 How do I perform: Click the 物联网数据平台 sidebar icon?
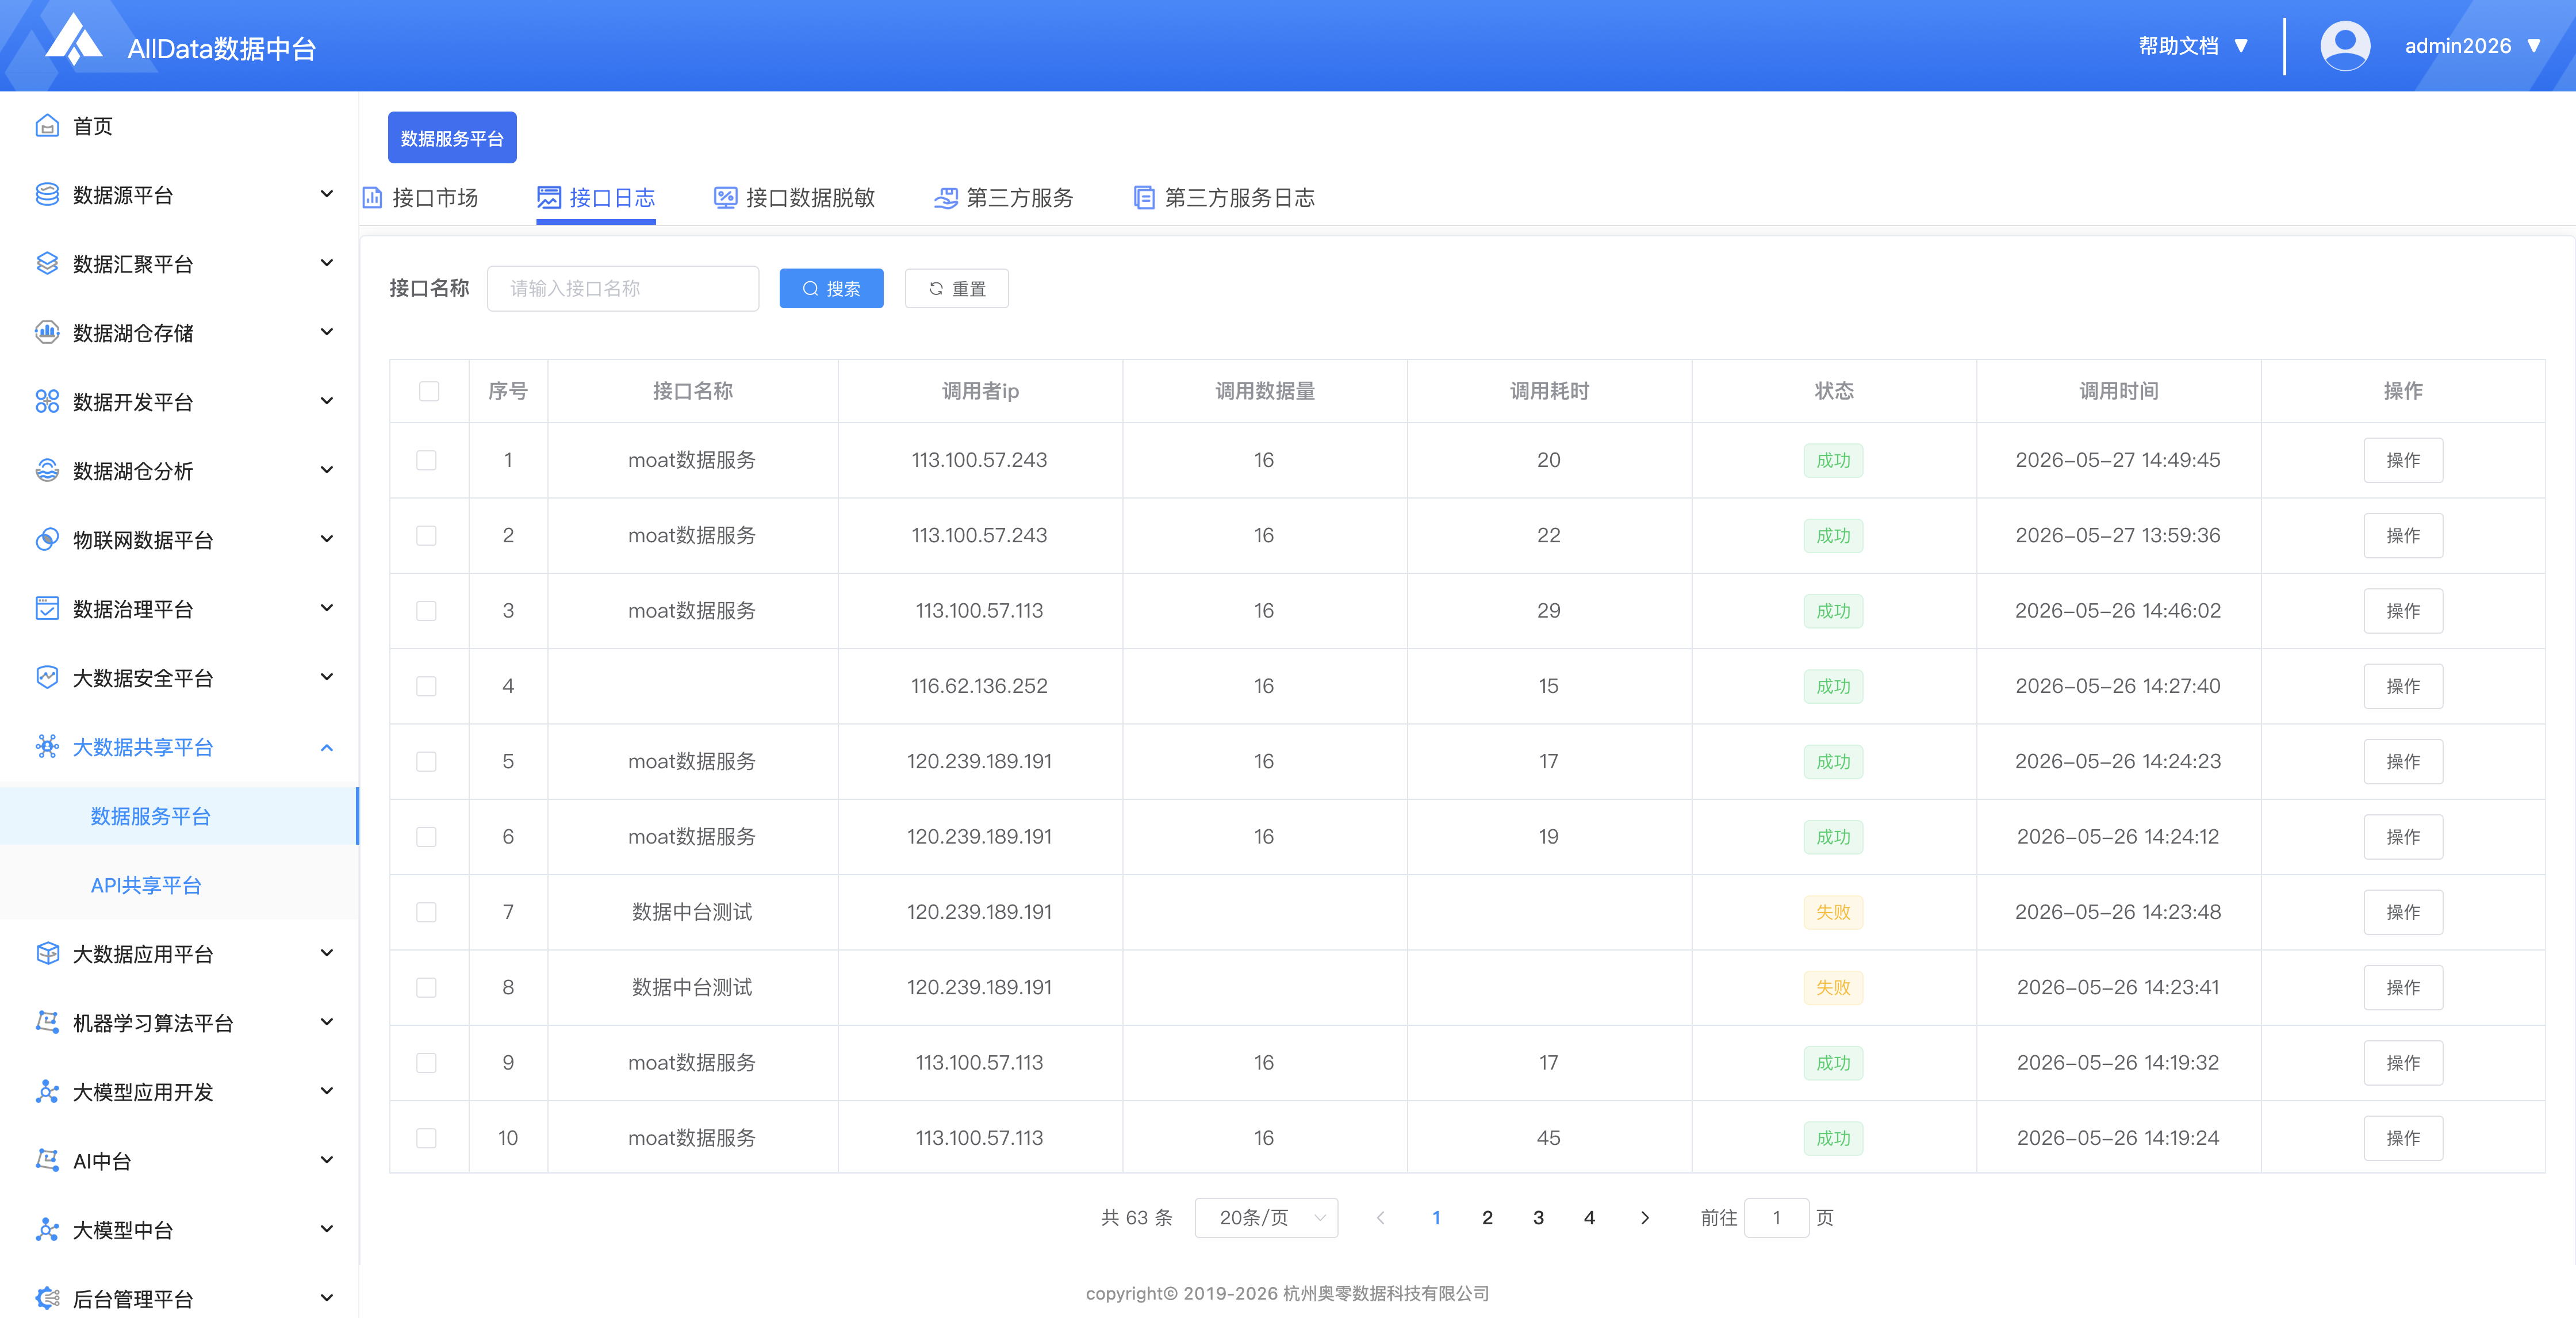click(x=47, y=540)
